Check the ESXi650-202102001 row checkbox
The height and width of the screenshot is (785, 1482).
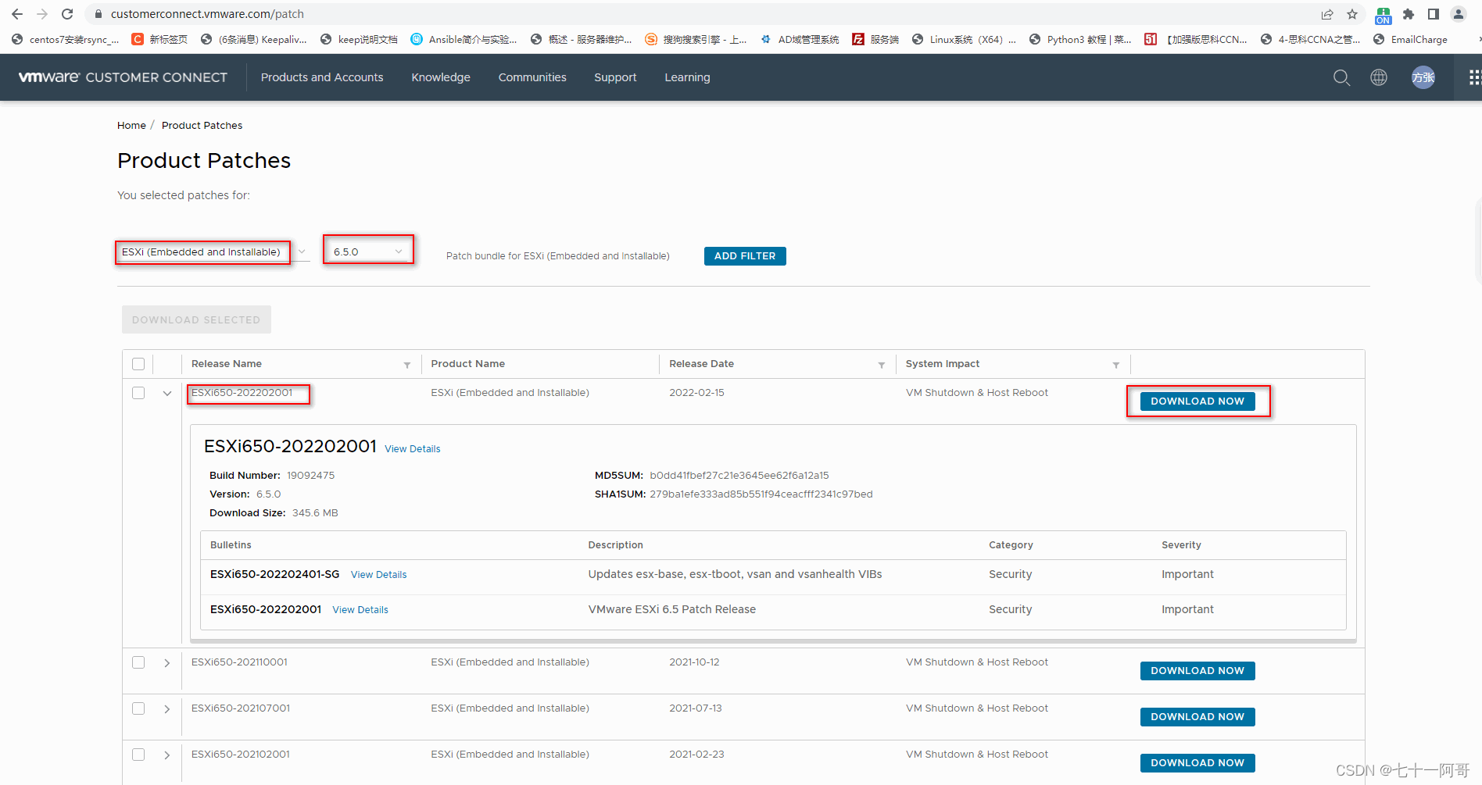click(138, 755)
